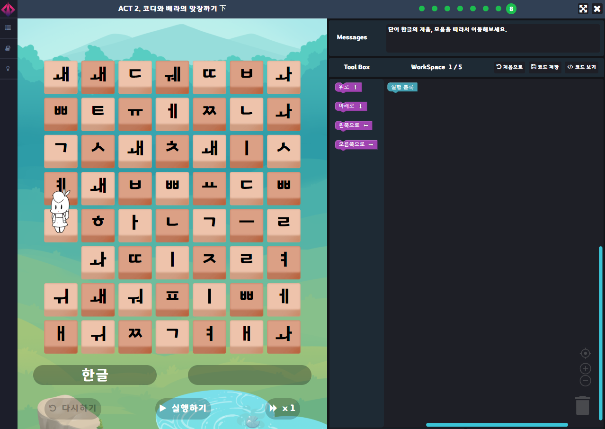The height and width of the screenshot is (429, 605).
Task: Change speed with the x1 button
Action: click(283, 408)
